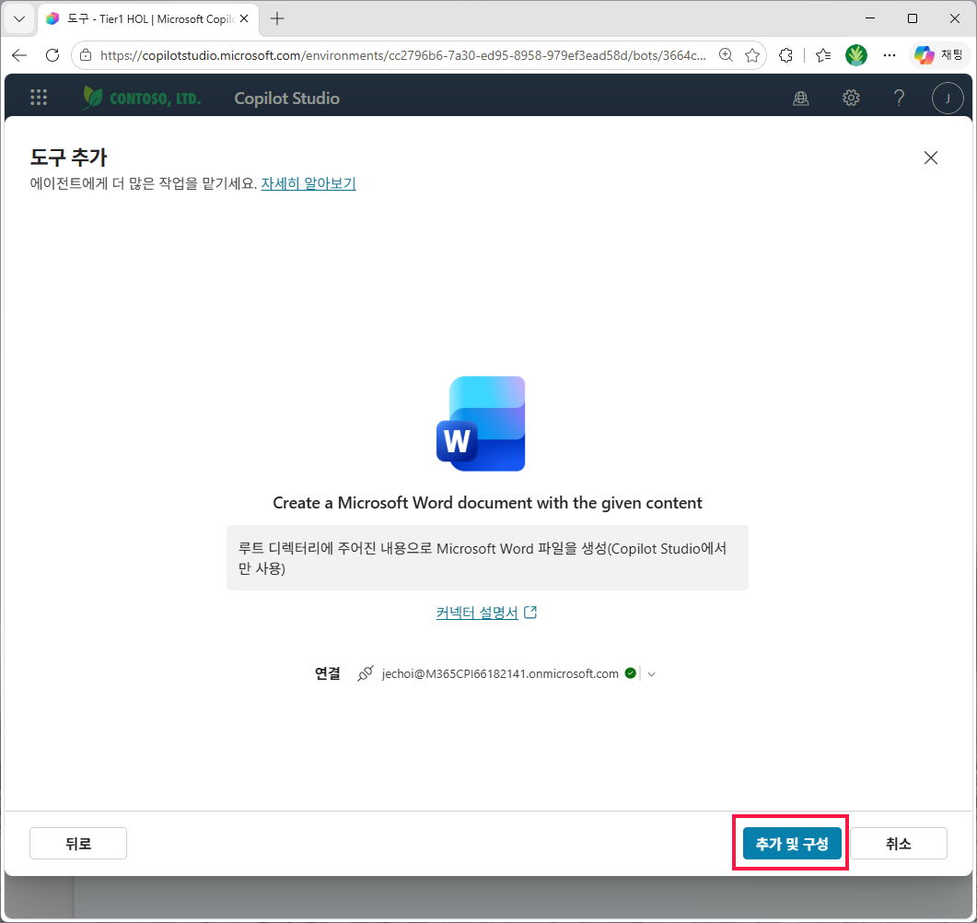This screenshot has width=977, height=923.
Task: Open the environment selector icon
Action: pyautogui.click(x=801, y=98)
